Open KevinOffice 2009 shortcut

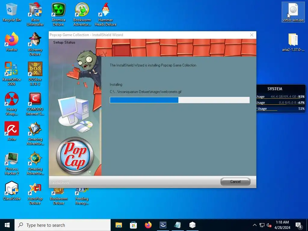coord(12,74)
